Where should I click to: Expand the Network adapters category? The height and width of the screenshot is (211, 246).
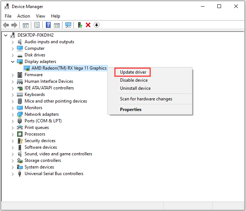click(x=13, y=114)
